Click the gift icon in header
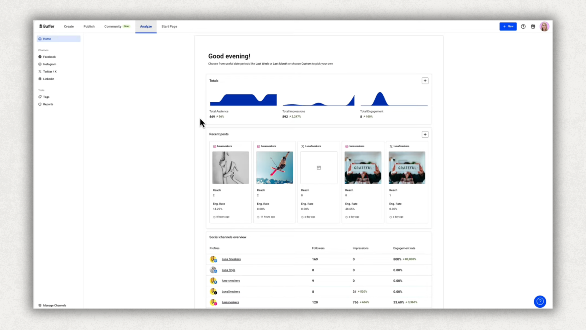Image resolution: width=586 pixels, height=330 pixels. [x=533, y=27]
